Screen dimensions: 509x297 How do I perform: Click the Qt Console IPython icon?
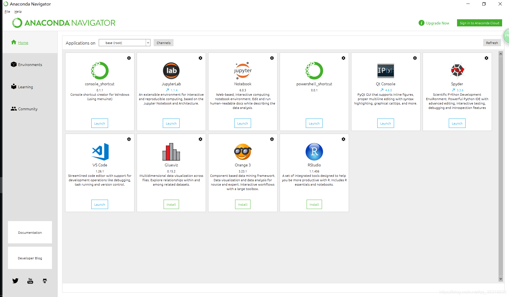(386, 71)
